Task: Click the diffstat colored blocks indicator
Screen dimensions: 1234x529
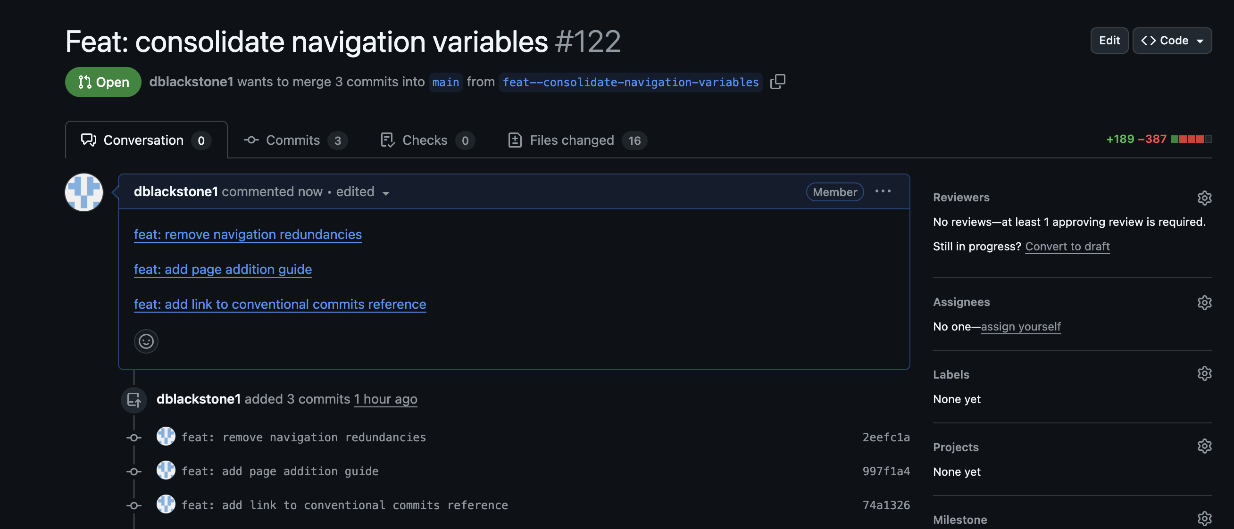Action: (1191, 139)
